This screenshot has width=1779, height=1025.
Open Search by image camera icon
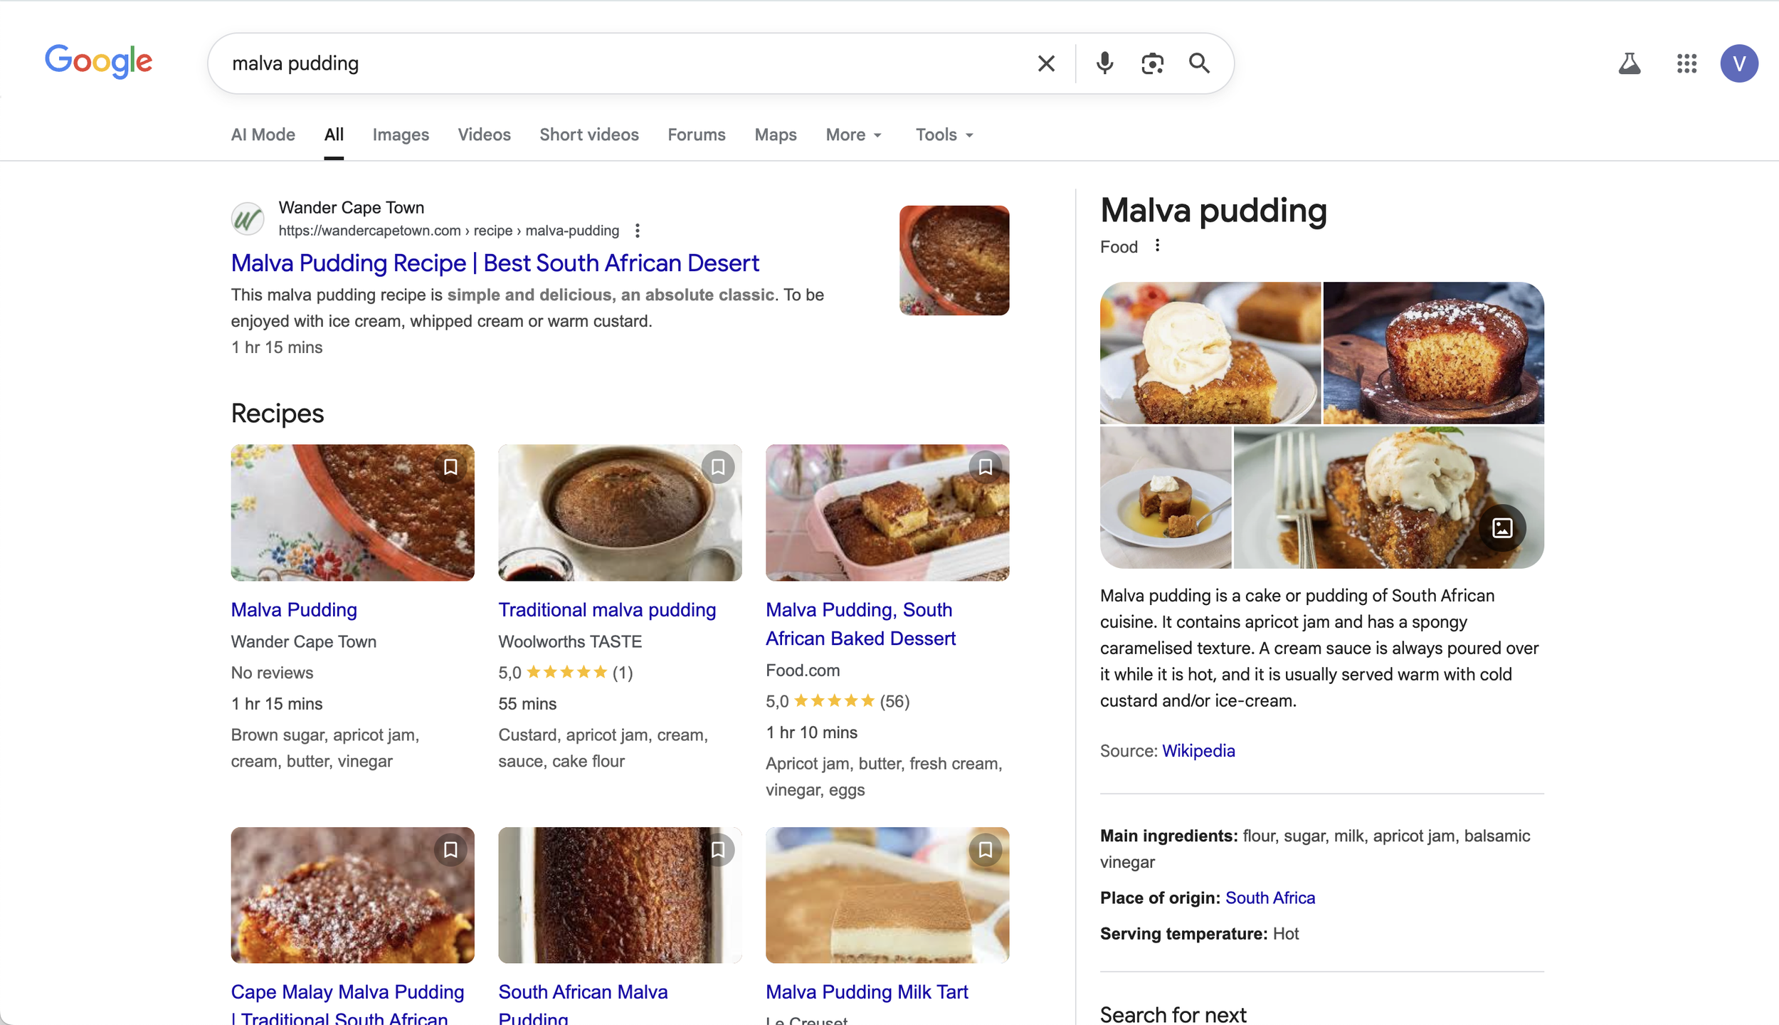pyautogui.click(x=1152, y=63)
